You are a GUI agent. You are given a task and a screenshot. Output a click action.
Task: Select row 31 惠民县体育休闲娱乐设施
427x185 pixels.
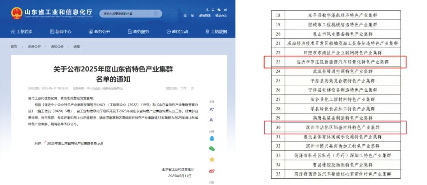[x=336, y=137]
